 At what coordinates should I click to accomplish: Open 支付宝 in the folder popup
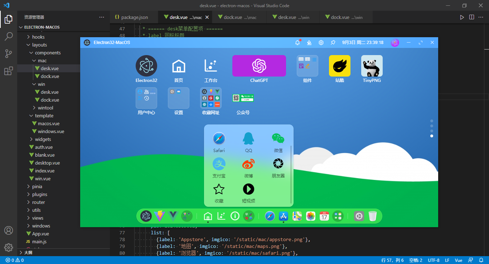[219, 164]
